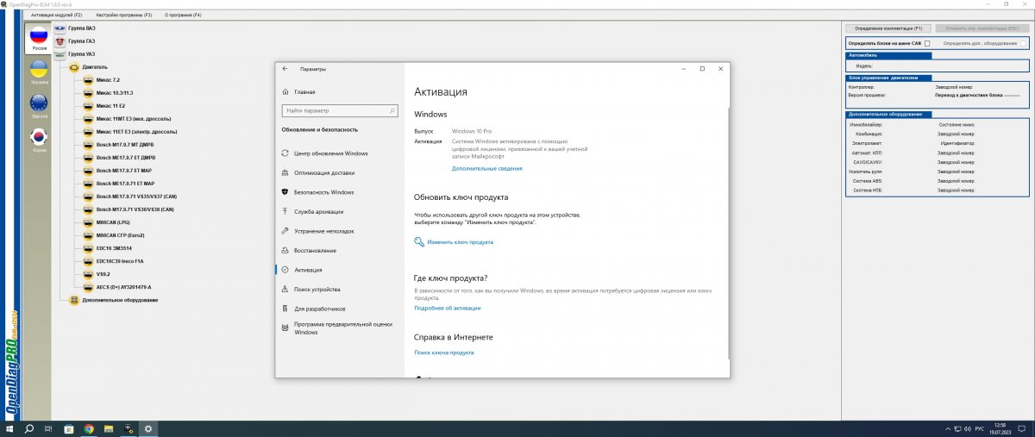Open Google Chrome from the taskbar
Viewport: 1035px width, 437px height.
[90, 428]
